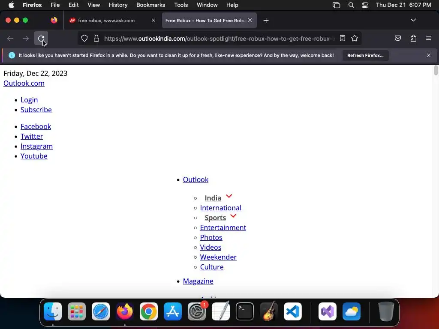
Task: Click the padlock site info icon
Action: [96, 38]
